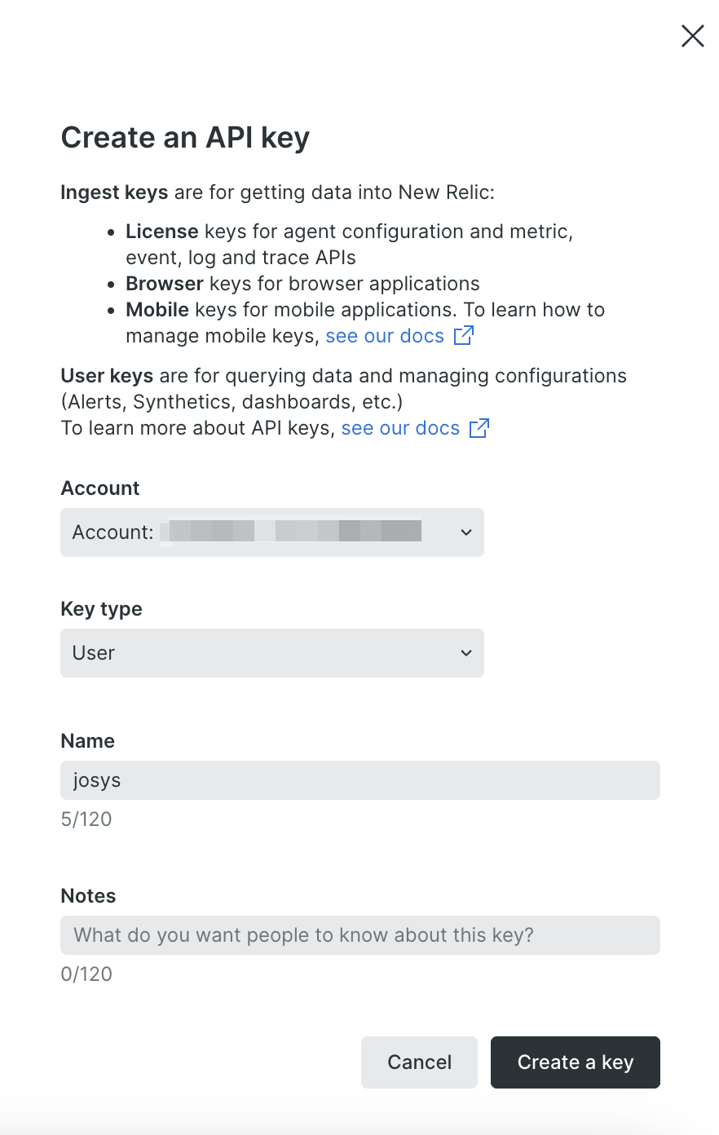The height and width of the screenshot is (1135, 719).
Task: Open the Account selection dropdown
Action: (271, 532)
